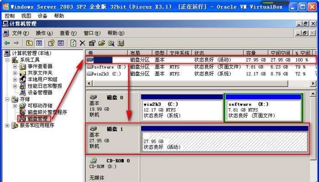Screen dimensions: 319x182
Task: Click drive icon of the software (E:) row
Action: click(x=90, y=66)
